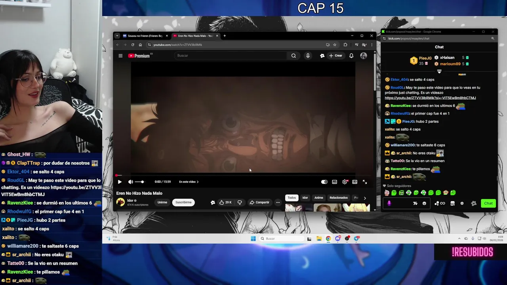The height and width of the screenshot is (285, 507).
Task: Adjust the YouTube volume slider
Action: tap(139, 182)
